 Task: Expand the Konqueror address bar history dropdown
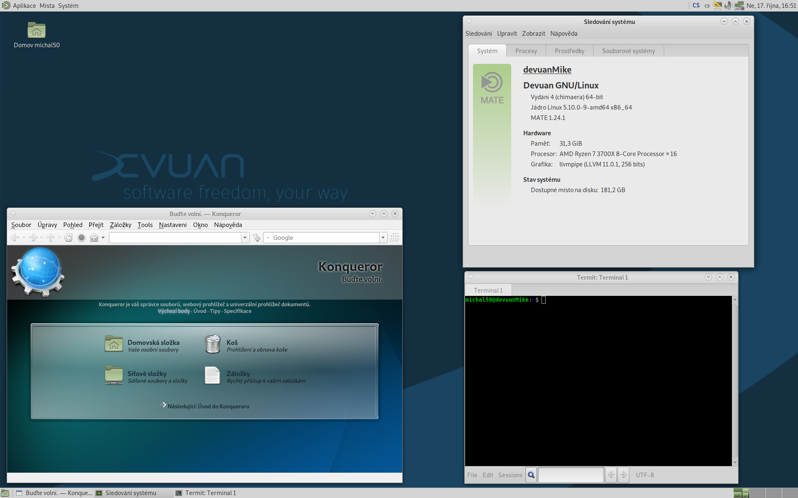245,237
